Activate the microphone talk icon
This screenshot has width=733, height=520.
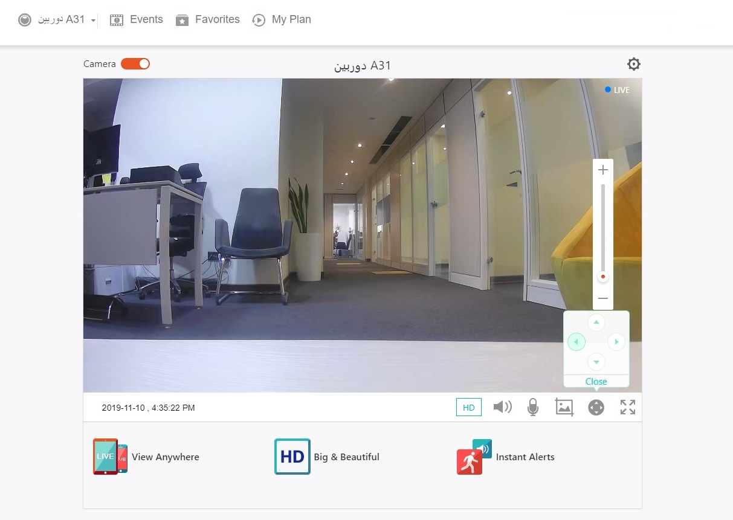pos(532,408)
